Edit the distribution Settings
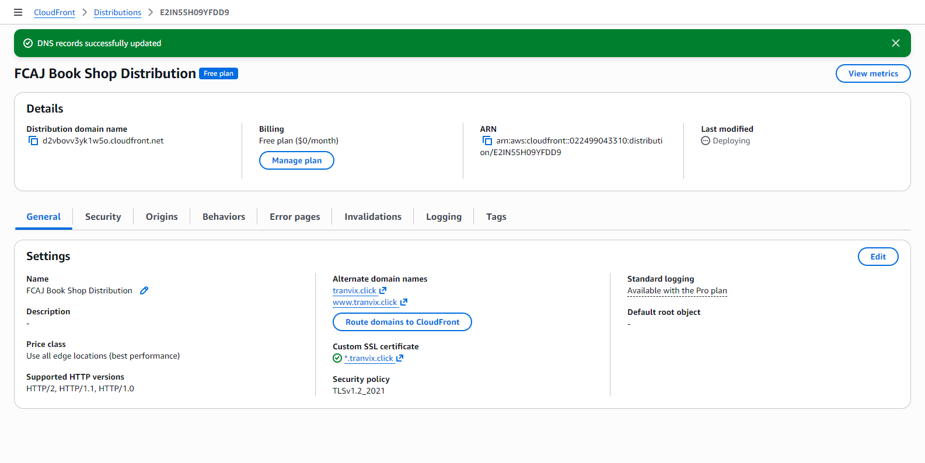Screen dimensions: 925x463 878,257
